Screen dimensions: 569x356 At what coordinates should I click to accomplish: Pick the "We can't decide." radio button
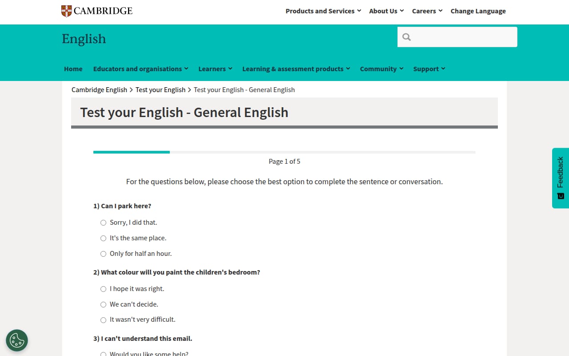103,304
